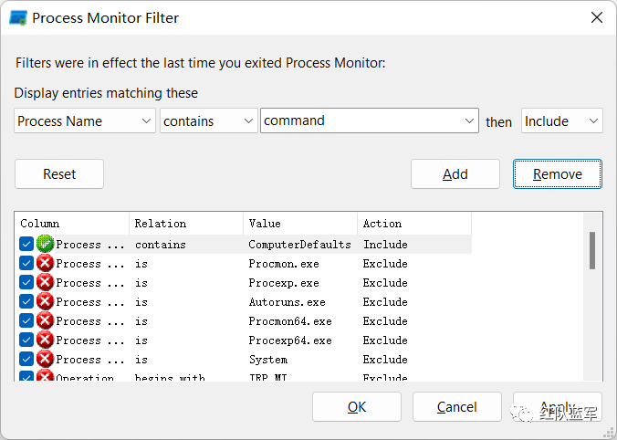Click red exclude icon on Procmon64.exe row
This screenshot has height=440, width=617.
tap(45, 321)
